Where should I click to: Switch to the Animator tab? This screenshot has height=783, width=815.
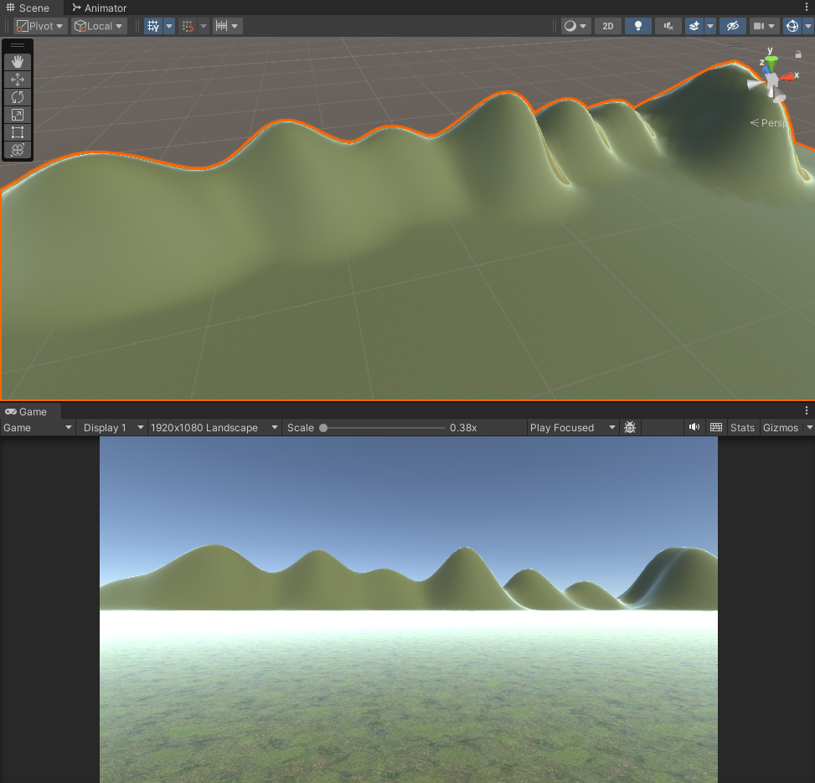(x=99, y=8)
